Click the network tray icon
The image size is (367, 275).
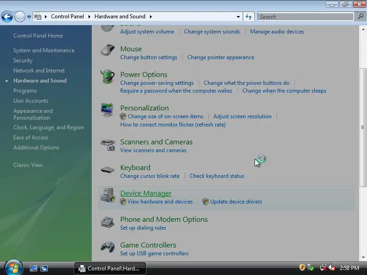pyautogui.click(x=323, y=268)
